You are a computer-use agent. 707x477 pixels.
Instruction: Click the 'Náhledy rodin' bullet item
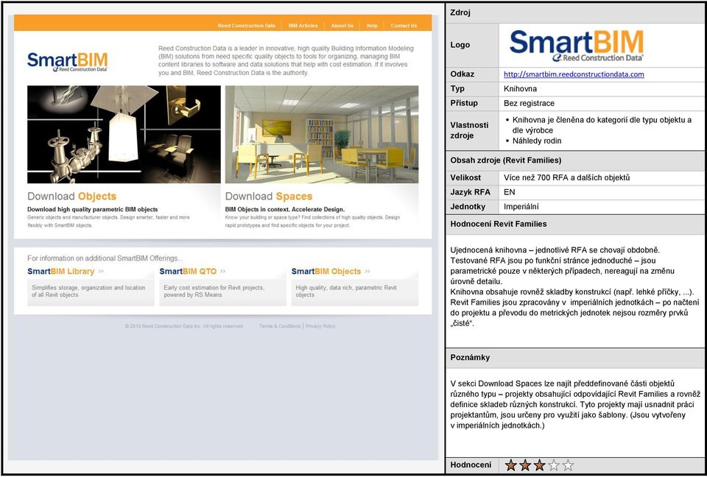tap(537, 141)
